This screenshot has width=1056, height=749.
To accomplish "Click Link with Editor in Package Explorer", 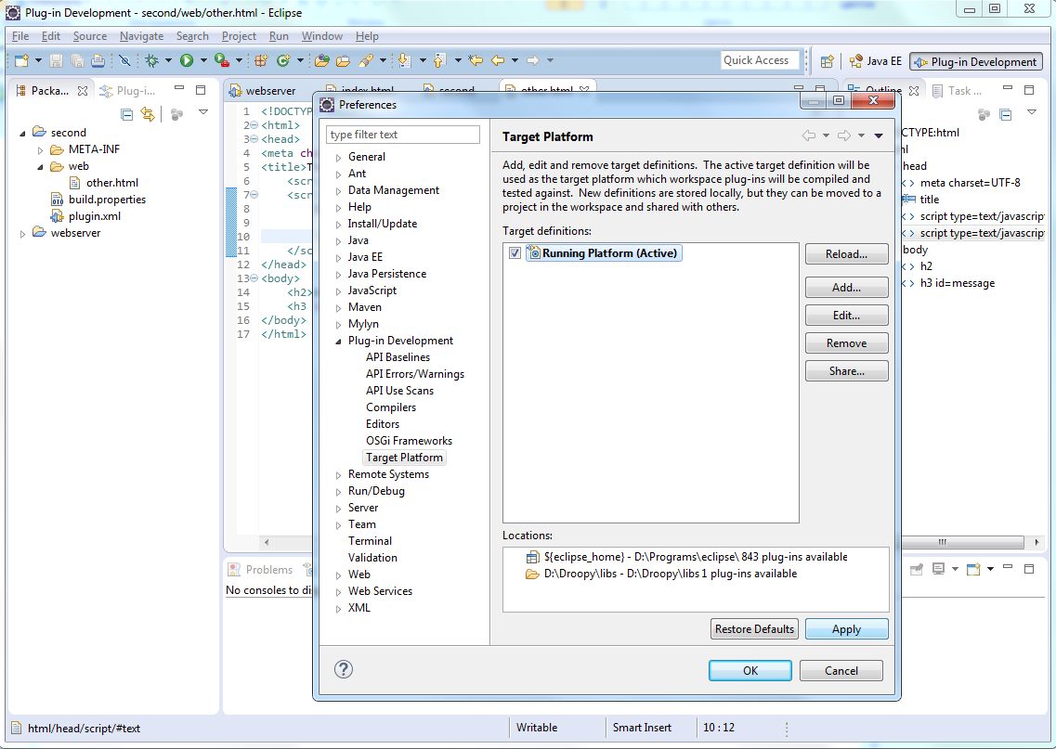I will coord(147,114).
